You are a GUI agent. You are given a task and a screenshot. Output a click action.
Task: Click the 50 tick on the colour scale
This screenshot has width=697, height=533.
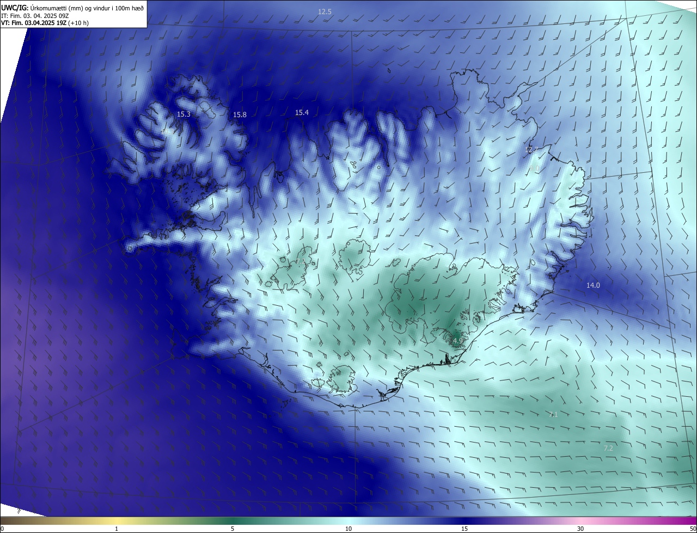tap(693, 529)
